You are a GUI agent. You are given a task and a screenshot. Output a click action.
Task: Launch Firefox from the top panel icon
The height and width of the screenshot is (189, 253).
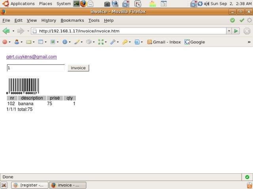pos(83,4)
